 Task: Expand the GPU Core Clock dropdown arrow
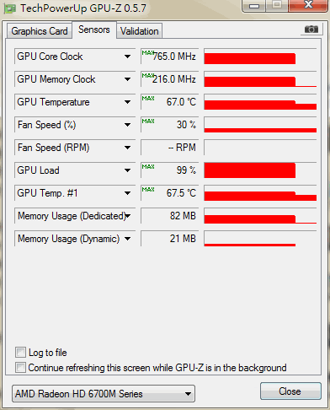127,57
